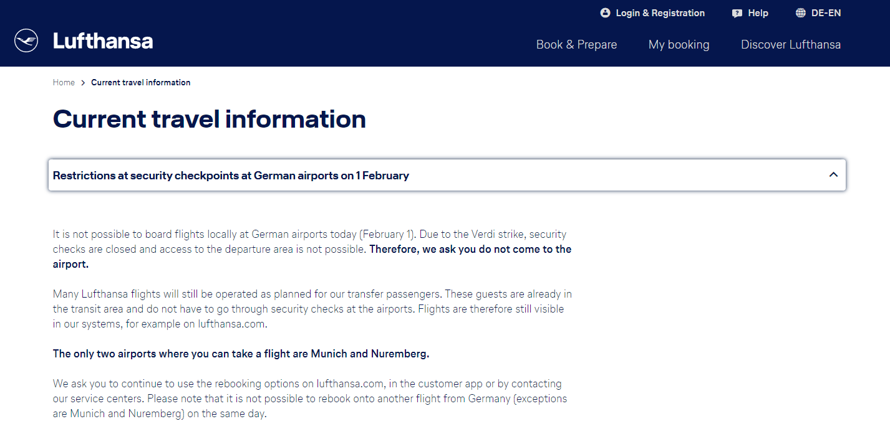The image size is (890, 429).
Task: Click Current travel information breadcrumb
Action: [x=141, y=82]
